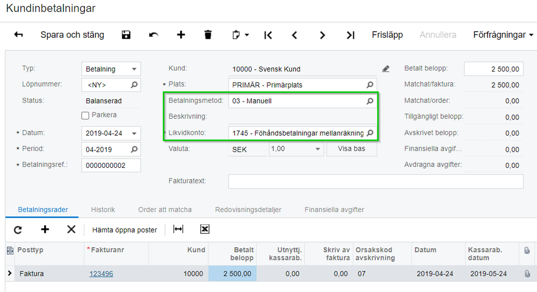Open the Typ Betalning dropdown
This screenshot has height=292, width=537.
tap(134, 69)
